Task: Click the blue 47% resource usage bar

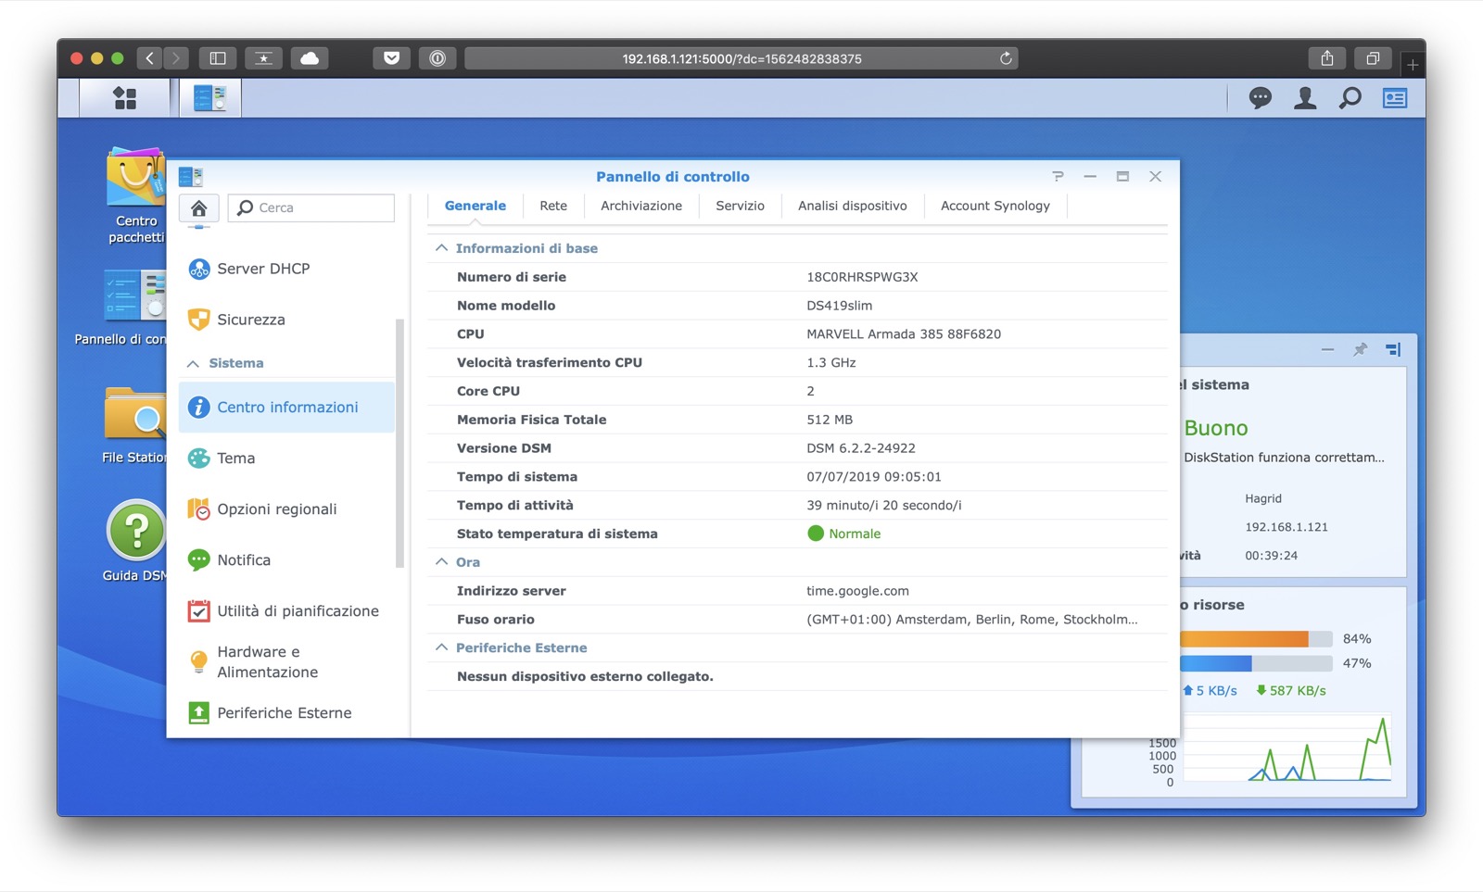Action: 1256,663
